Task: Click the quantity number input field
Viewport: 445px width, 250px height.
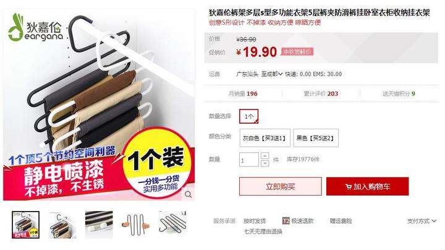Action: [249, 160]
